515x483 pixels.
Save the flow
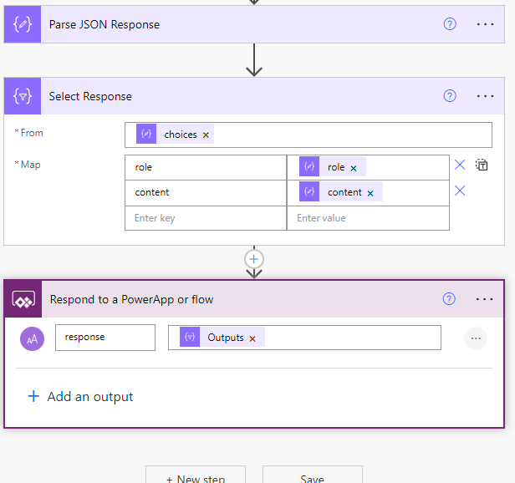pos(313,478)
